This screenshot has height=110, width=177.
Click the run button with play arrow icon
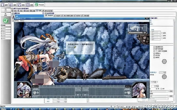6,14
